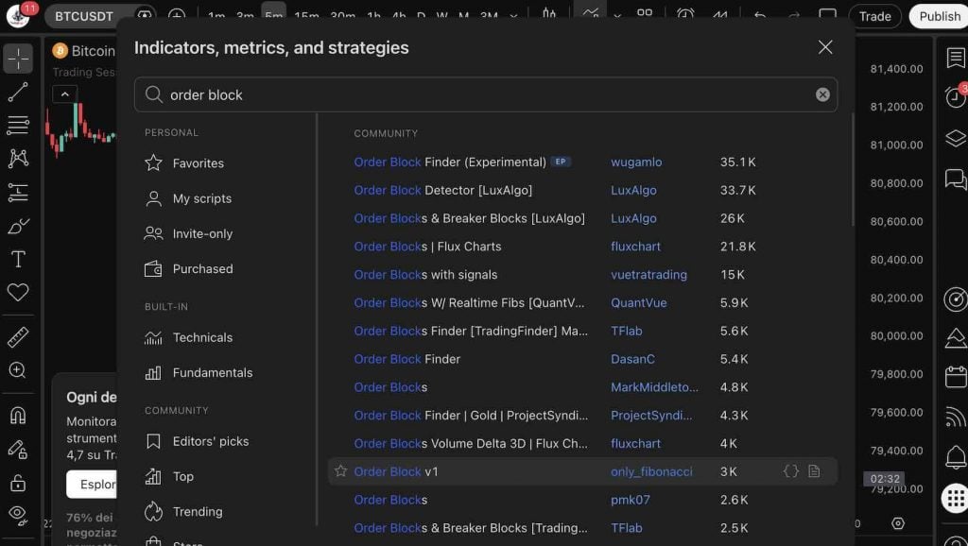Image resolution: width=968 pixels, height=546 pixels.
Task: View source code of Order Block v1
Action: click(791, 471)
